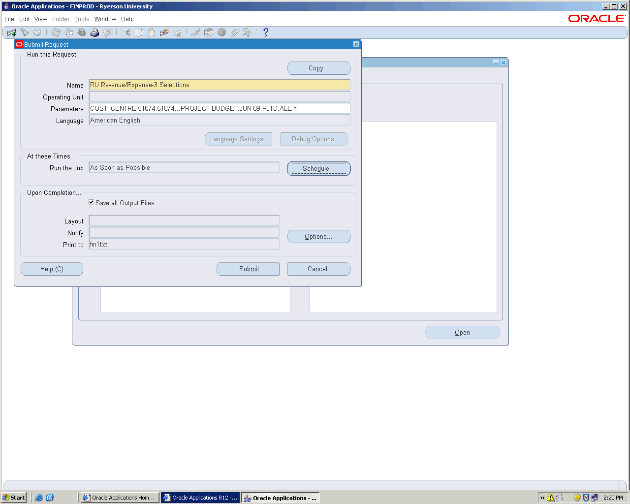The image size is (630, 504).
Task: Expand hidden system tray icons
Action: 542,498
